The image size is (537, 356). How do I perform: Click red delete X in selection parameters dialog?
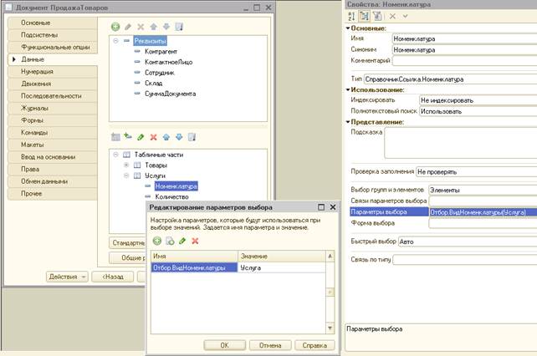click(x=195, y=241)
